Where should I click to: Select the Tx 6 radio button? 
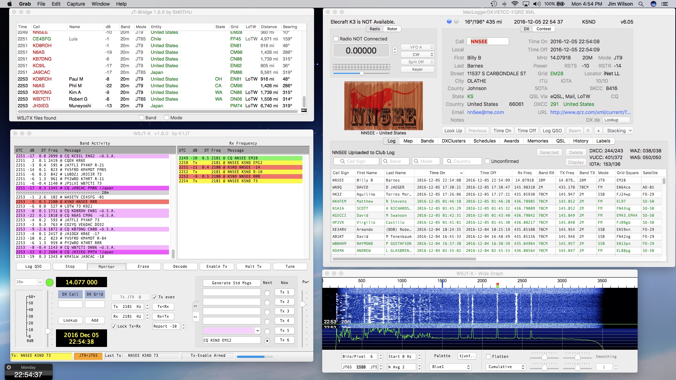(267, 341)
